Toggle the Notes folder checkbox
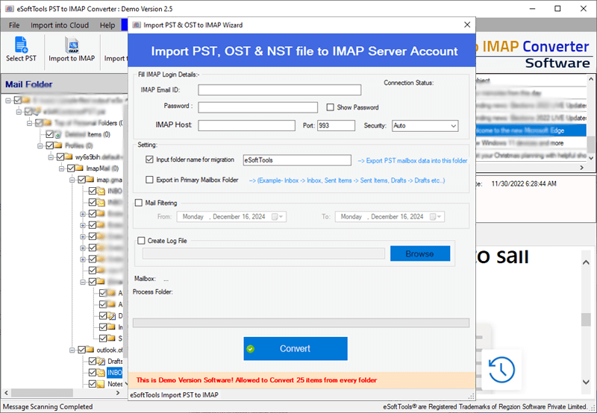 click(x=92, y=384)
